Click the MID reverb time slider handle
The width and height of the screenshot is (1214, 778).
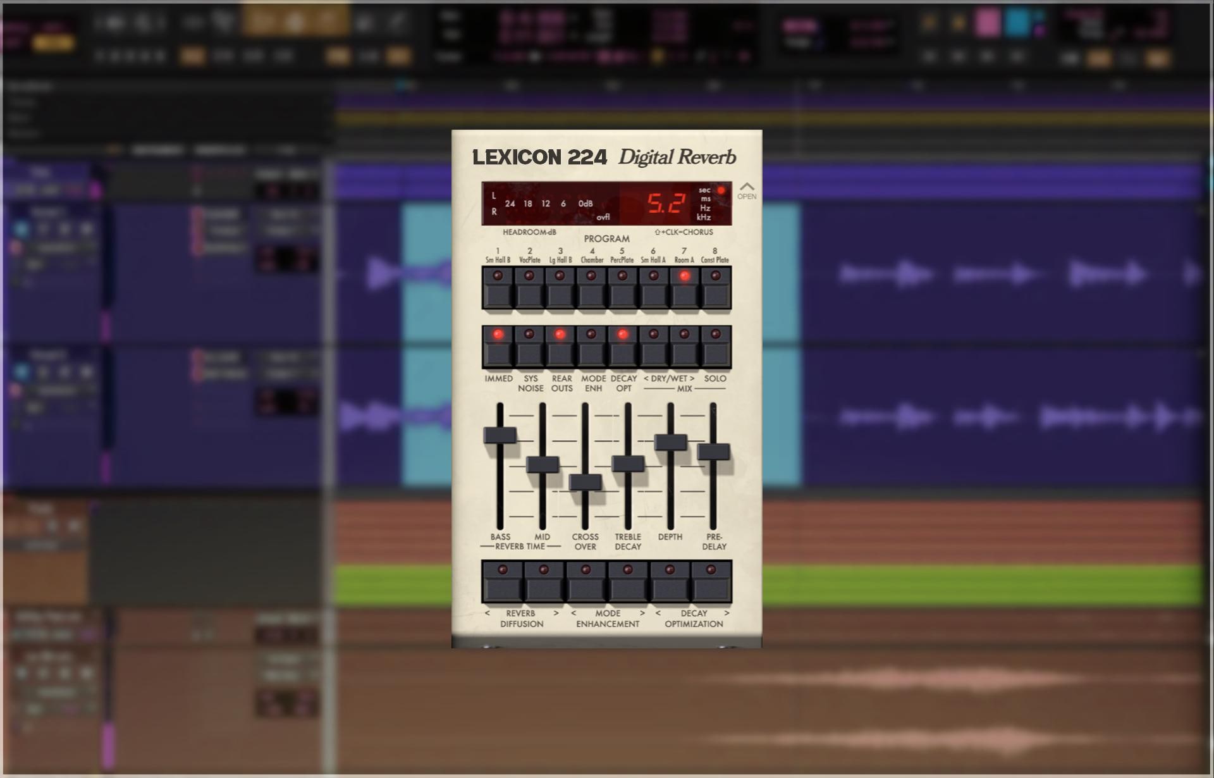[543, 464]
